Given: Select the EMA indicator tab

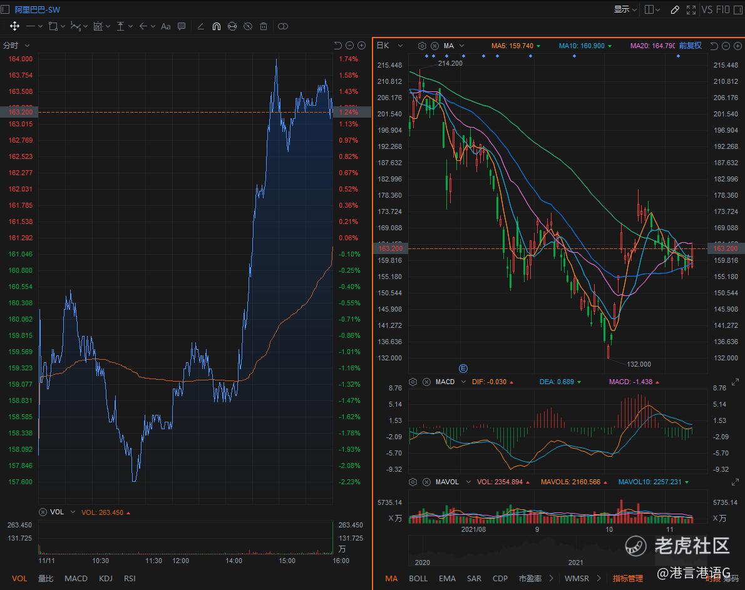Looking at the screenshot, I should pyautogui.click(x=447, y=579).
